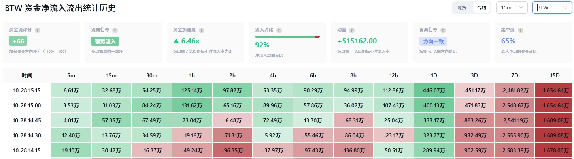Screen dimensions: 574x159
Task: Click the -6.48万 cell
Action: [232, 120]
